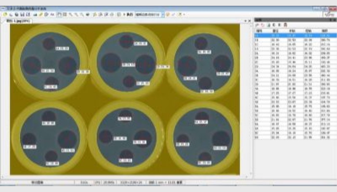Click the first icon in main toolbar
The width and height of the screenshot is (337, 192).
coord(5,15)
